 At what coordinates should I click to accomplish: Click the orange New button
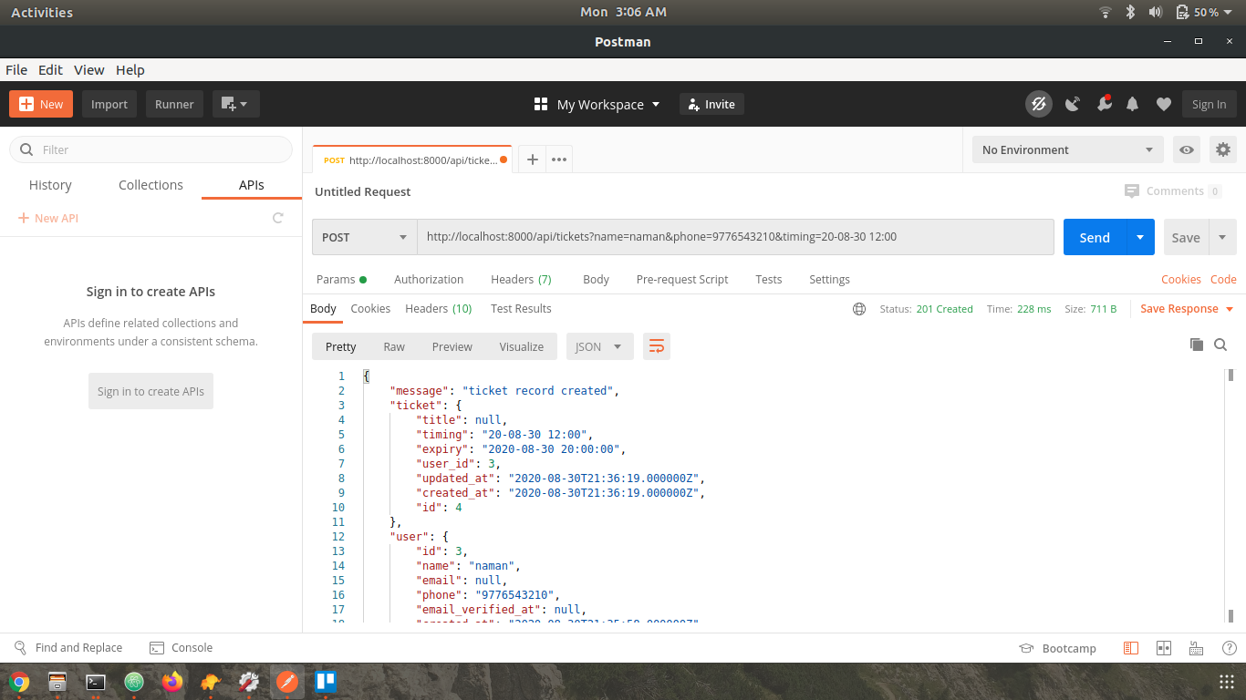[x=41, y=104]
